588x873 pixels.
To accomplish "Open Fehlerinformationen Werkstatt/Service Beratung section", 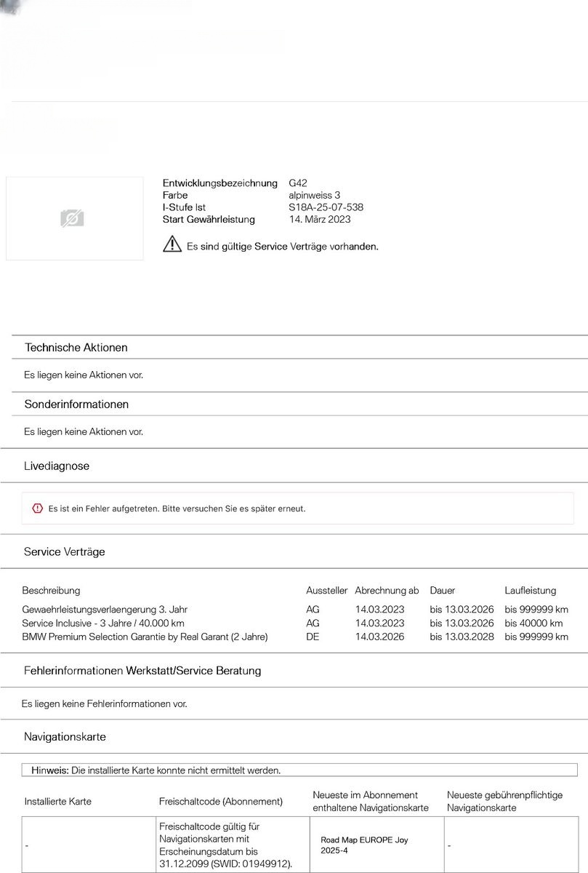I will coord(142,670).
